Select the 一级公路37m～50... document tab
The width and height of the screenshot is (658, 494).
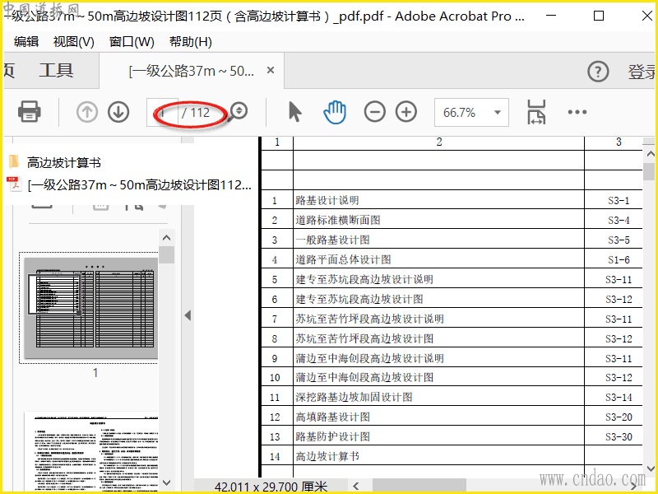(x=192, y=71)
